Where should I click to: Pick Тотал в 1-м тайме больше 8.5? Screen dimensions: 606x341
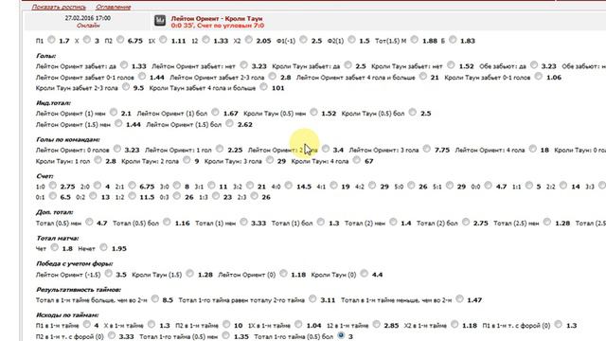[155, 299]
